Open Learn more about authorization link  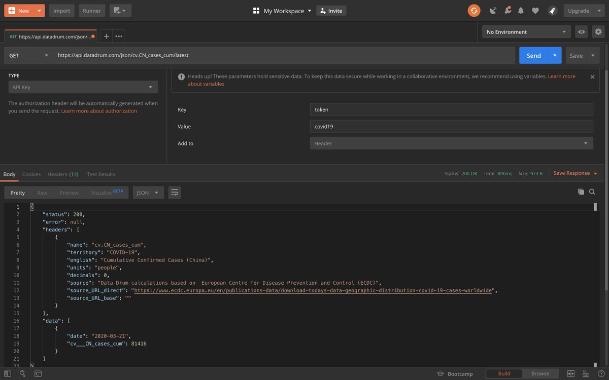coord(99,111)
